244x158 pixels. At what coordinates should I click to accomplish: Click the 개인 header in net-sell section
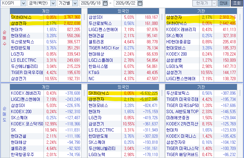coord(45,87)
